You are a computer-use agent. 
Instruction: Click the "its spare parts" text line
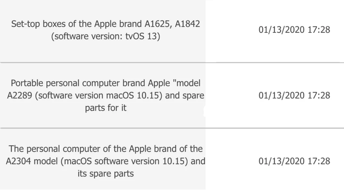pos(105,174)
